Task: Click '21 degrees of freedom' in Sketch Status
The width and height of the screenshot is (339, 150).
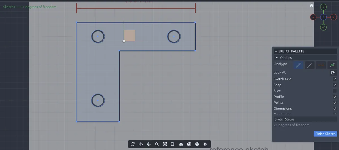Action: click(292, 125)
